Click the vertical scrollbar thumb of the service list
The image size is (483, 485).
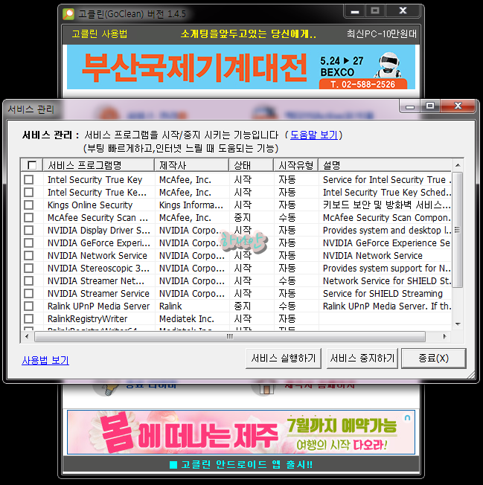(x=458, y=230)
